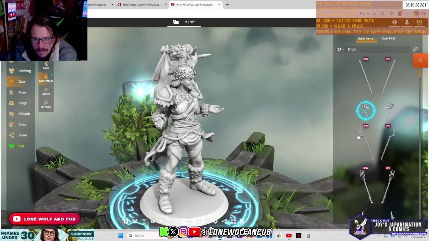Screen dimensions: 429x241
Task: Select the Back gear subcategory
Action: (46, 65)
